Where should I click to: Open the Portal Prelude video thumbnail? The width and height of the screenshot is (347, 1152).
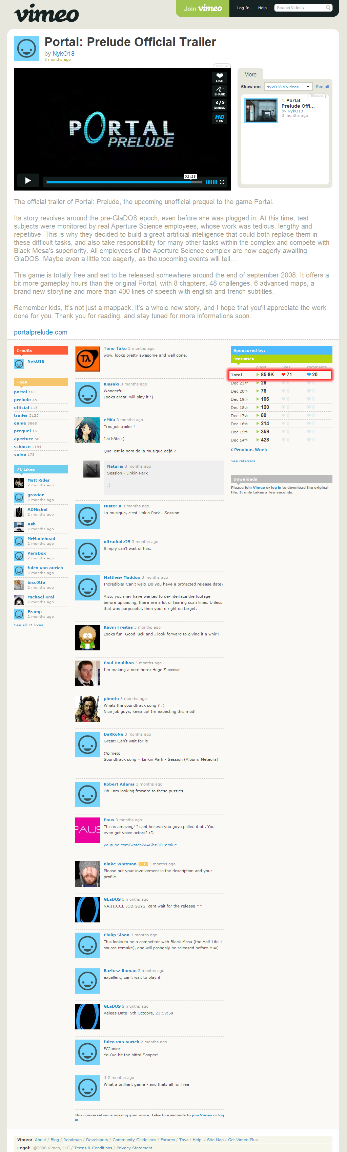pos(261,110)
